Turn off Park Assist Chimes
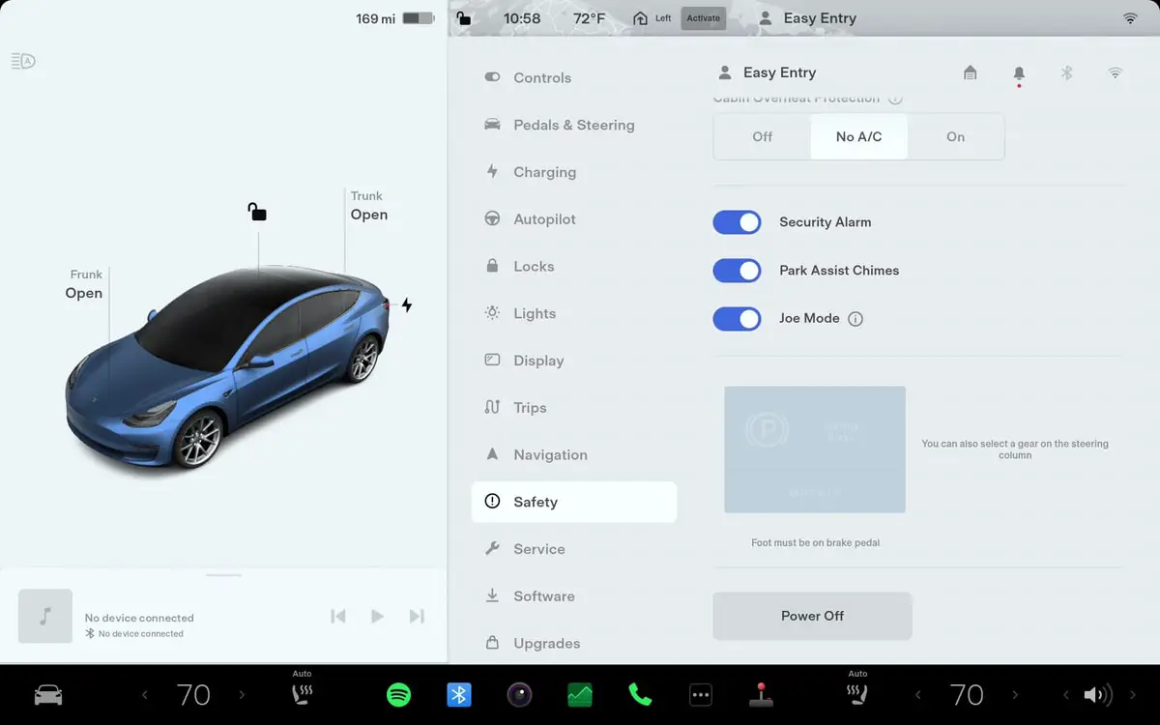 click(x=737, y=271)
